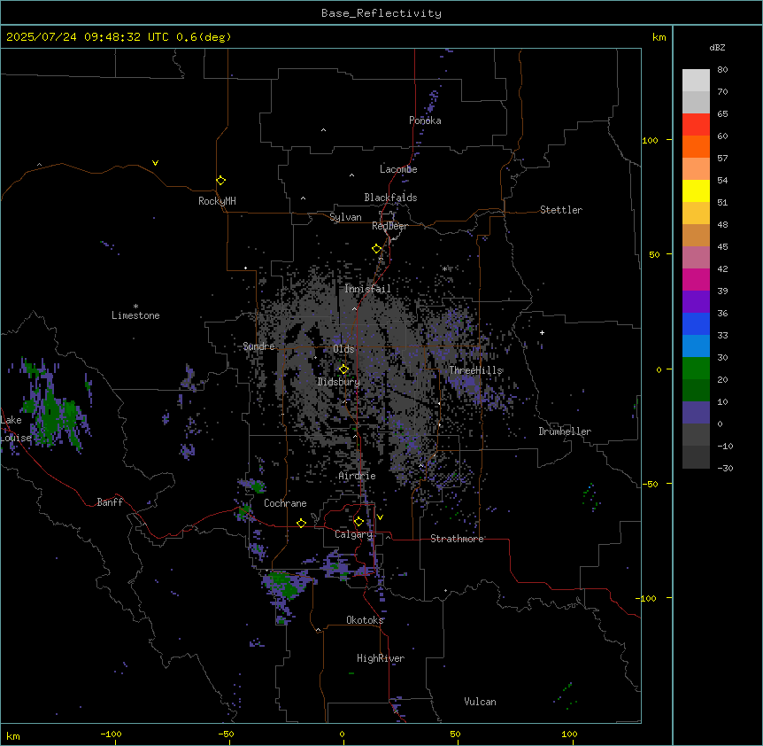Image resolution: width=763 pixels, height=746 pixels.
Task: Click the Strathmore label
Action: click(457, 539)
